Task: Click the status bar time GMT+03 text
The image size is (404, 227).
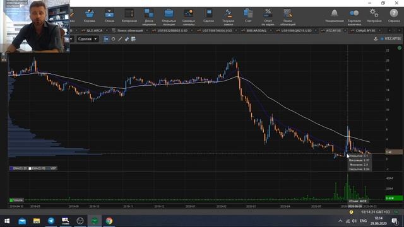Action: [375, 212]
